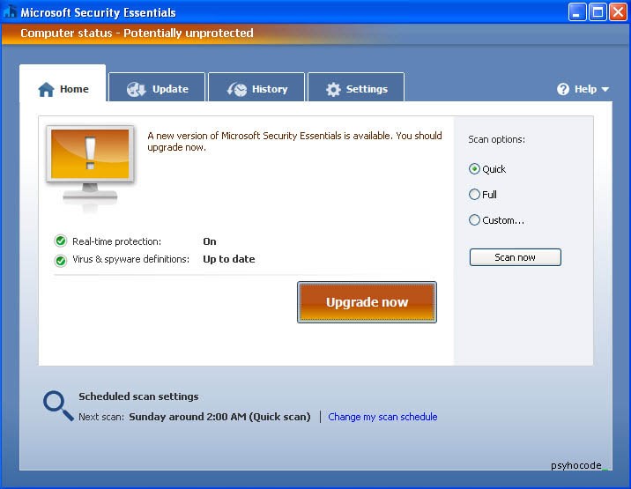631x489 pixels.
Task: Click the new version available message
Action: [294, 141]
